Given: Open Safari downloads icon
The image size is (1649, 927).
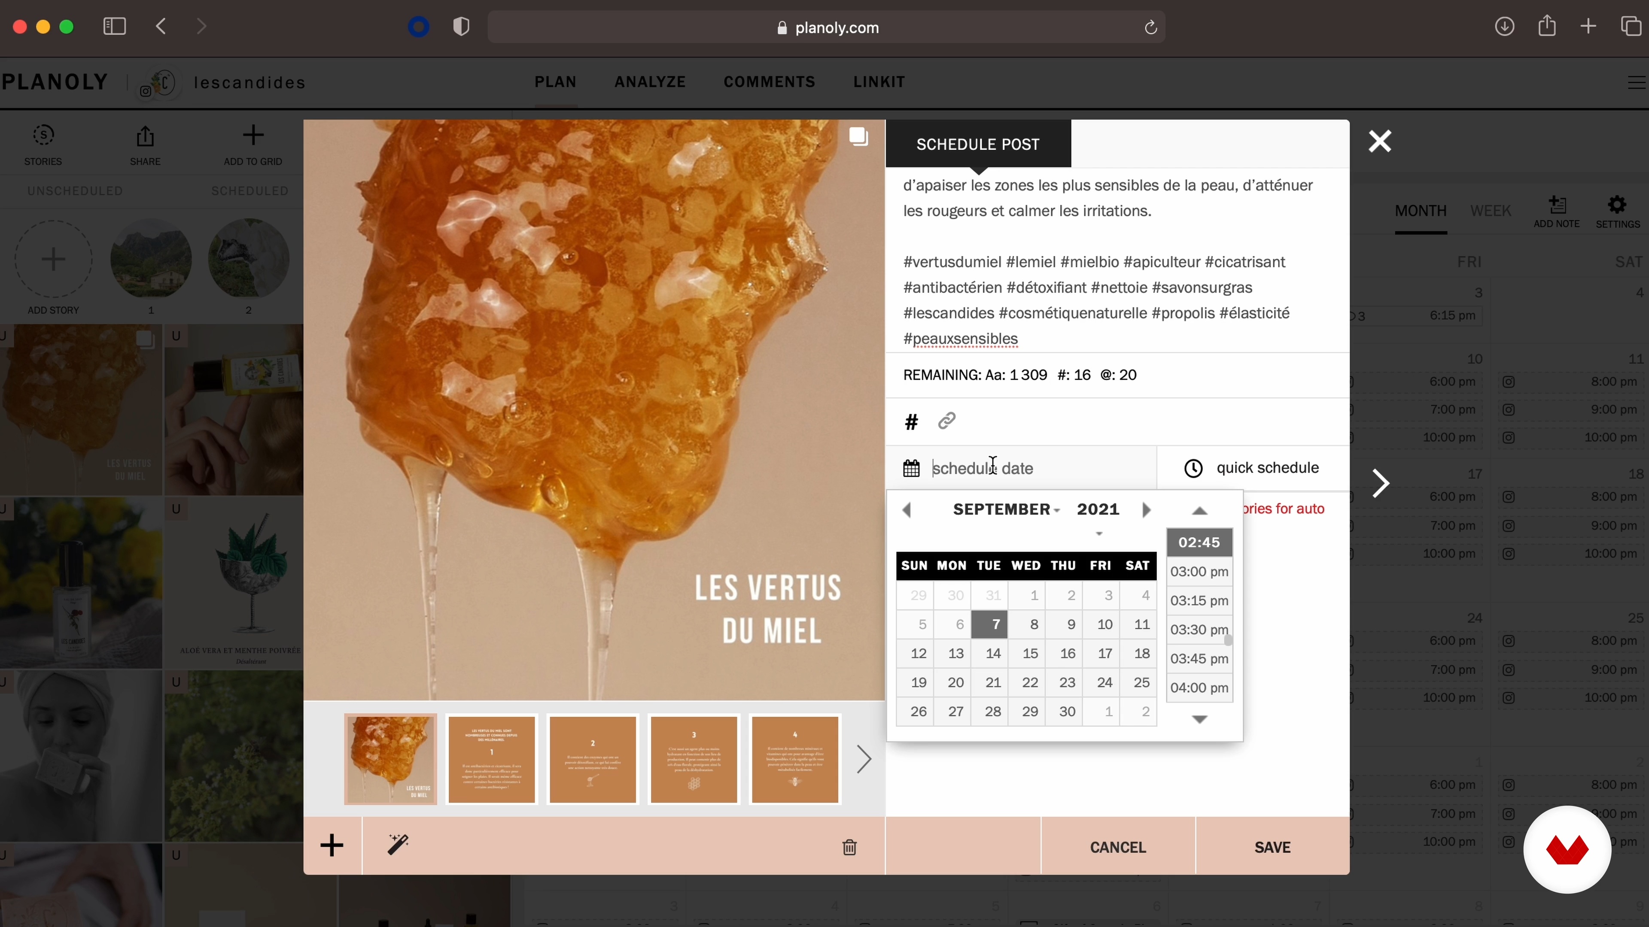Looking at the screenshot, I should 1504,26.
